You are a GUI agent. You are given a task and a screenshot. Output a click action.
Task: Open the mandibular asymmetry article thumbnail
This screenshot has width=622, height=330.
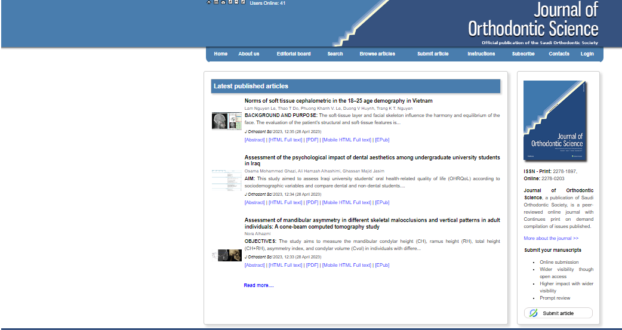pos(226,255)
